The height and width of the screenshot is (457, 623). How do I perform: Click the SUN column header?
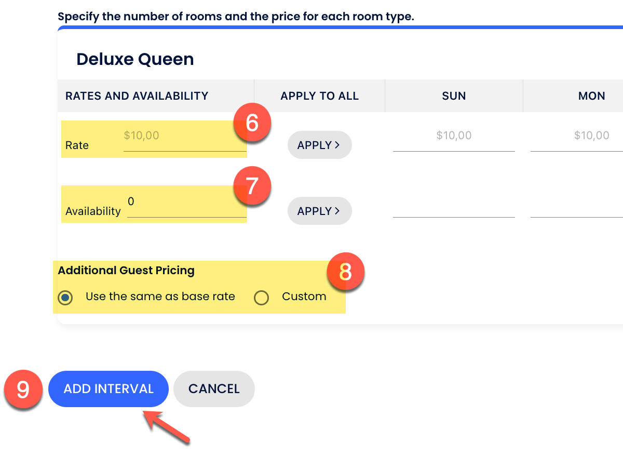click(x=453, y=96)
